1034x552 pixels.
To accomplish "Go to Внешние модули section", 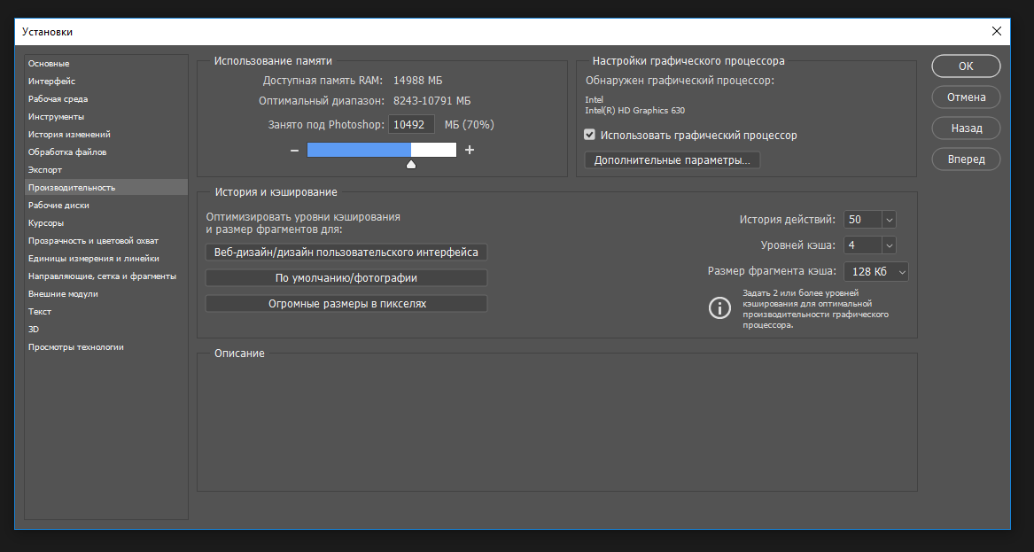I will [106, 293].
